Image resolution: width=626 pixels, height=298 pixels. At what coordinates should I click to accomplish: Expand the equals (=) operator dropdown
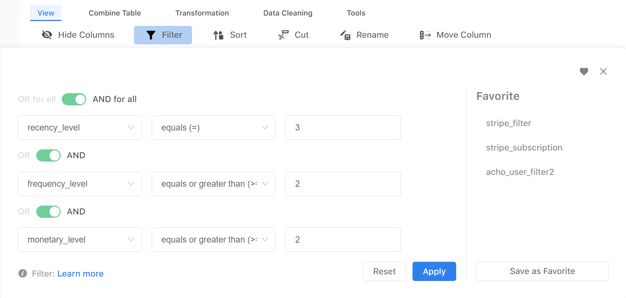tap(213, 128)
